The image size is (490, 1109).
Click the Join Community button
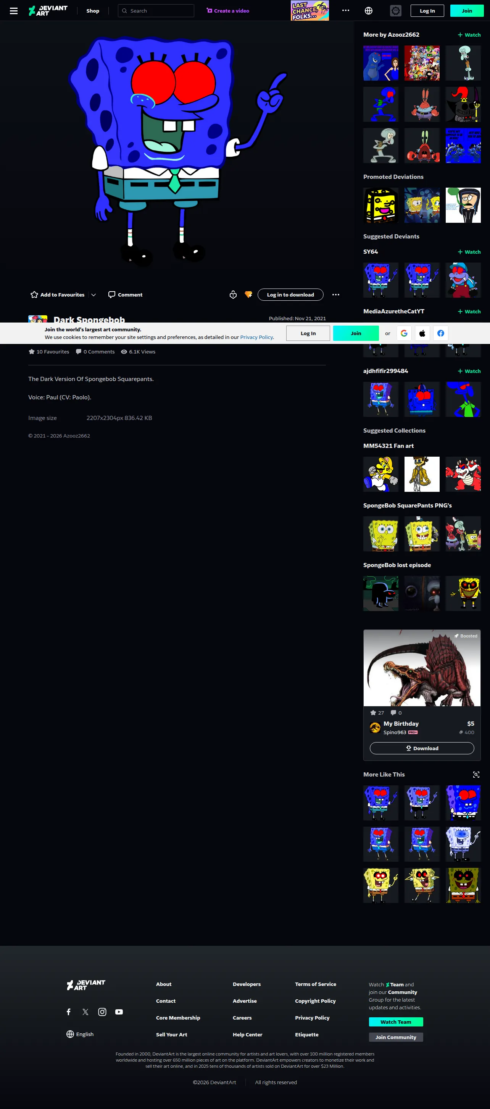tap(396, 1037)
